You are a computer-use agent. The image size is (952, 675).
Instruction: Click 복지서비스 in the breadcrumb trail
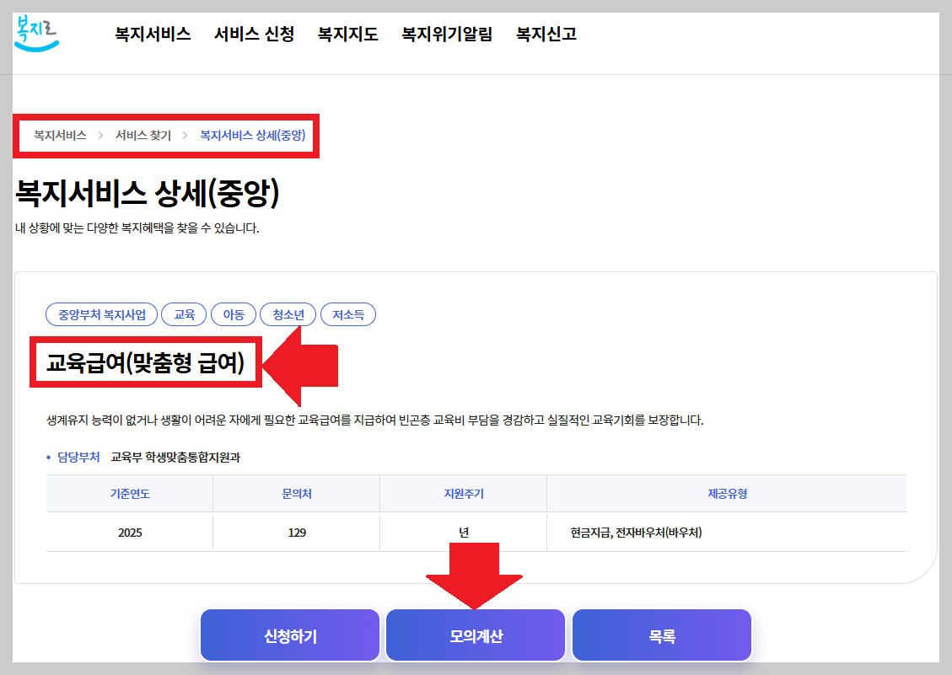tap(57, 134)
